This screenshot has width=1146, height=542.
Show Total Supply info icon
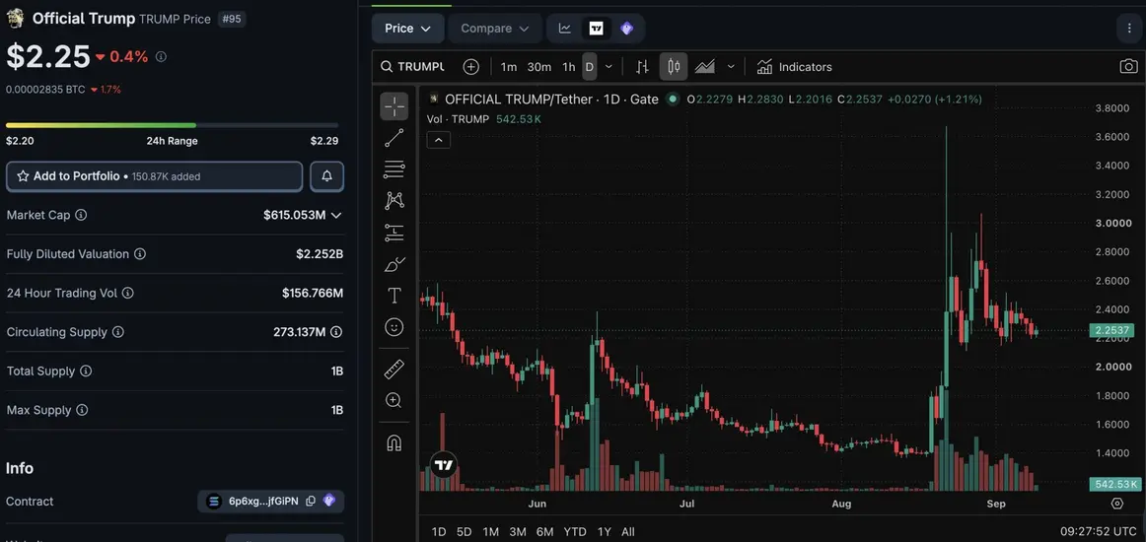tap(86, 372)
